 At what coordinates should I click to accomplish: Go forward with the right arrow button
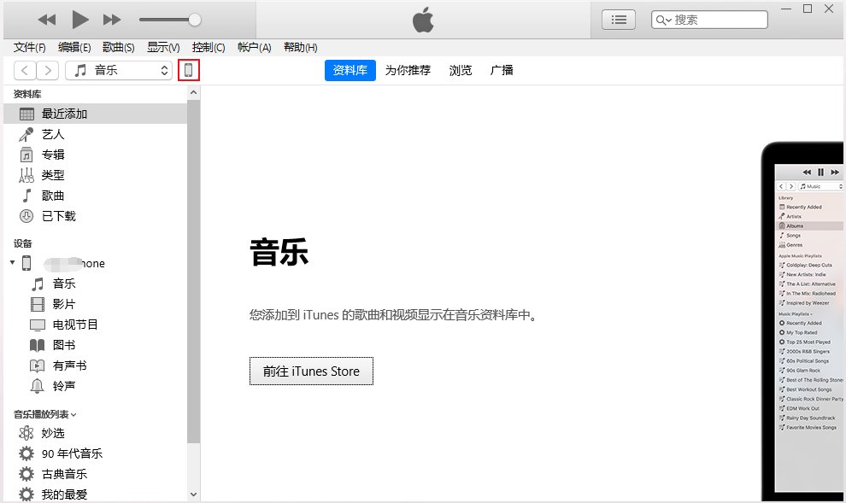pos(48,70)
